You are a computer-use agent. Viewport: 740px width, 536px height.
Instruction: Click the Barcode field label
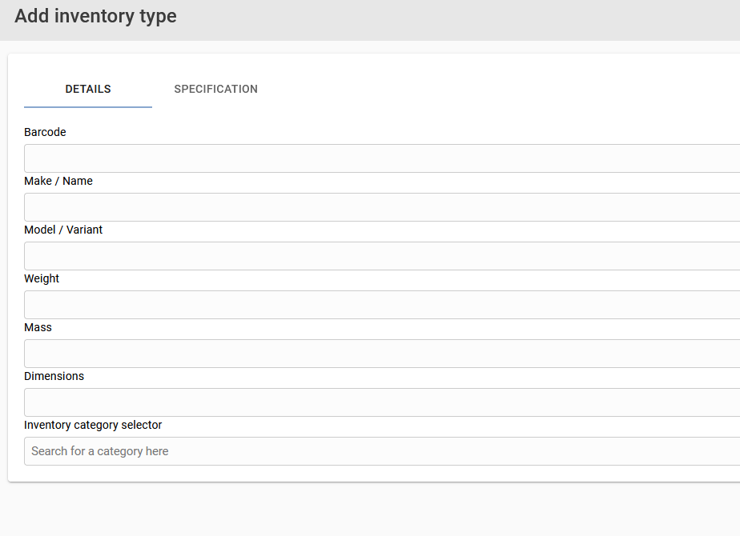(45, 132)
